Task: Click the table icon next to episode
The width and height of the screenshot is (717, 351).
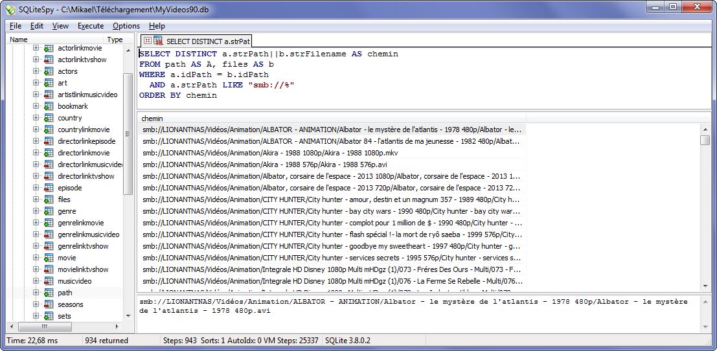Action: 49,188
